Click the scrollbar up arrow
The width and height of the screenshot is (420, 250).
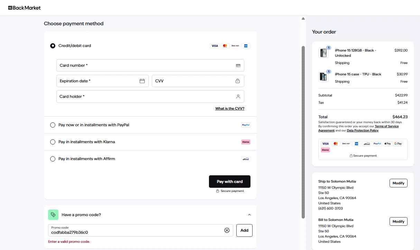click(303, 19)
